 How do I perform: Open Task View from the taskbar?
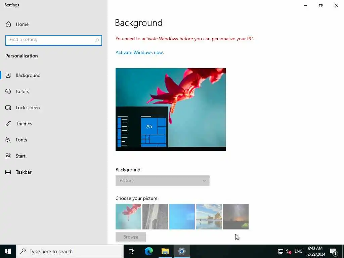click(x=132, y=251)
